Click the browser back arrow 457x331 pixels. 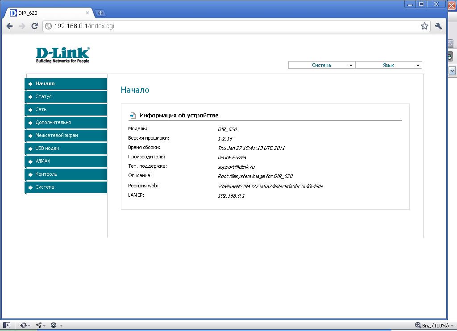pos(10,26)
